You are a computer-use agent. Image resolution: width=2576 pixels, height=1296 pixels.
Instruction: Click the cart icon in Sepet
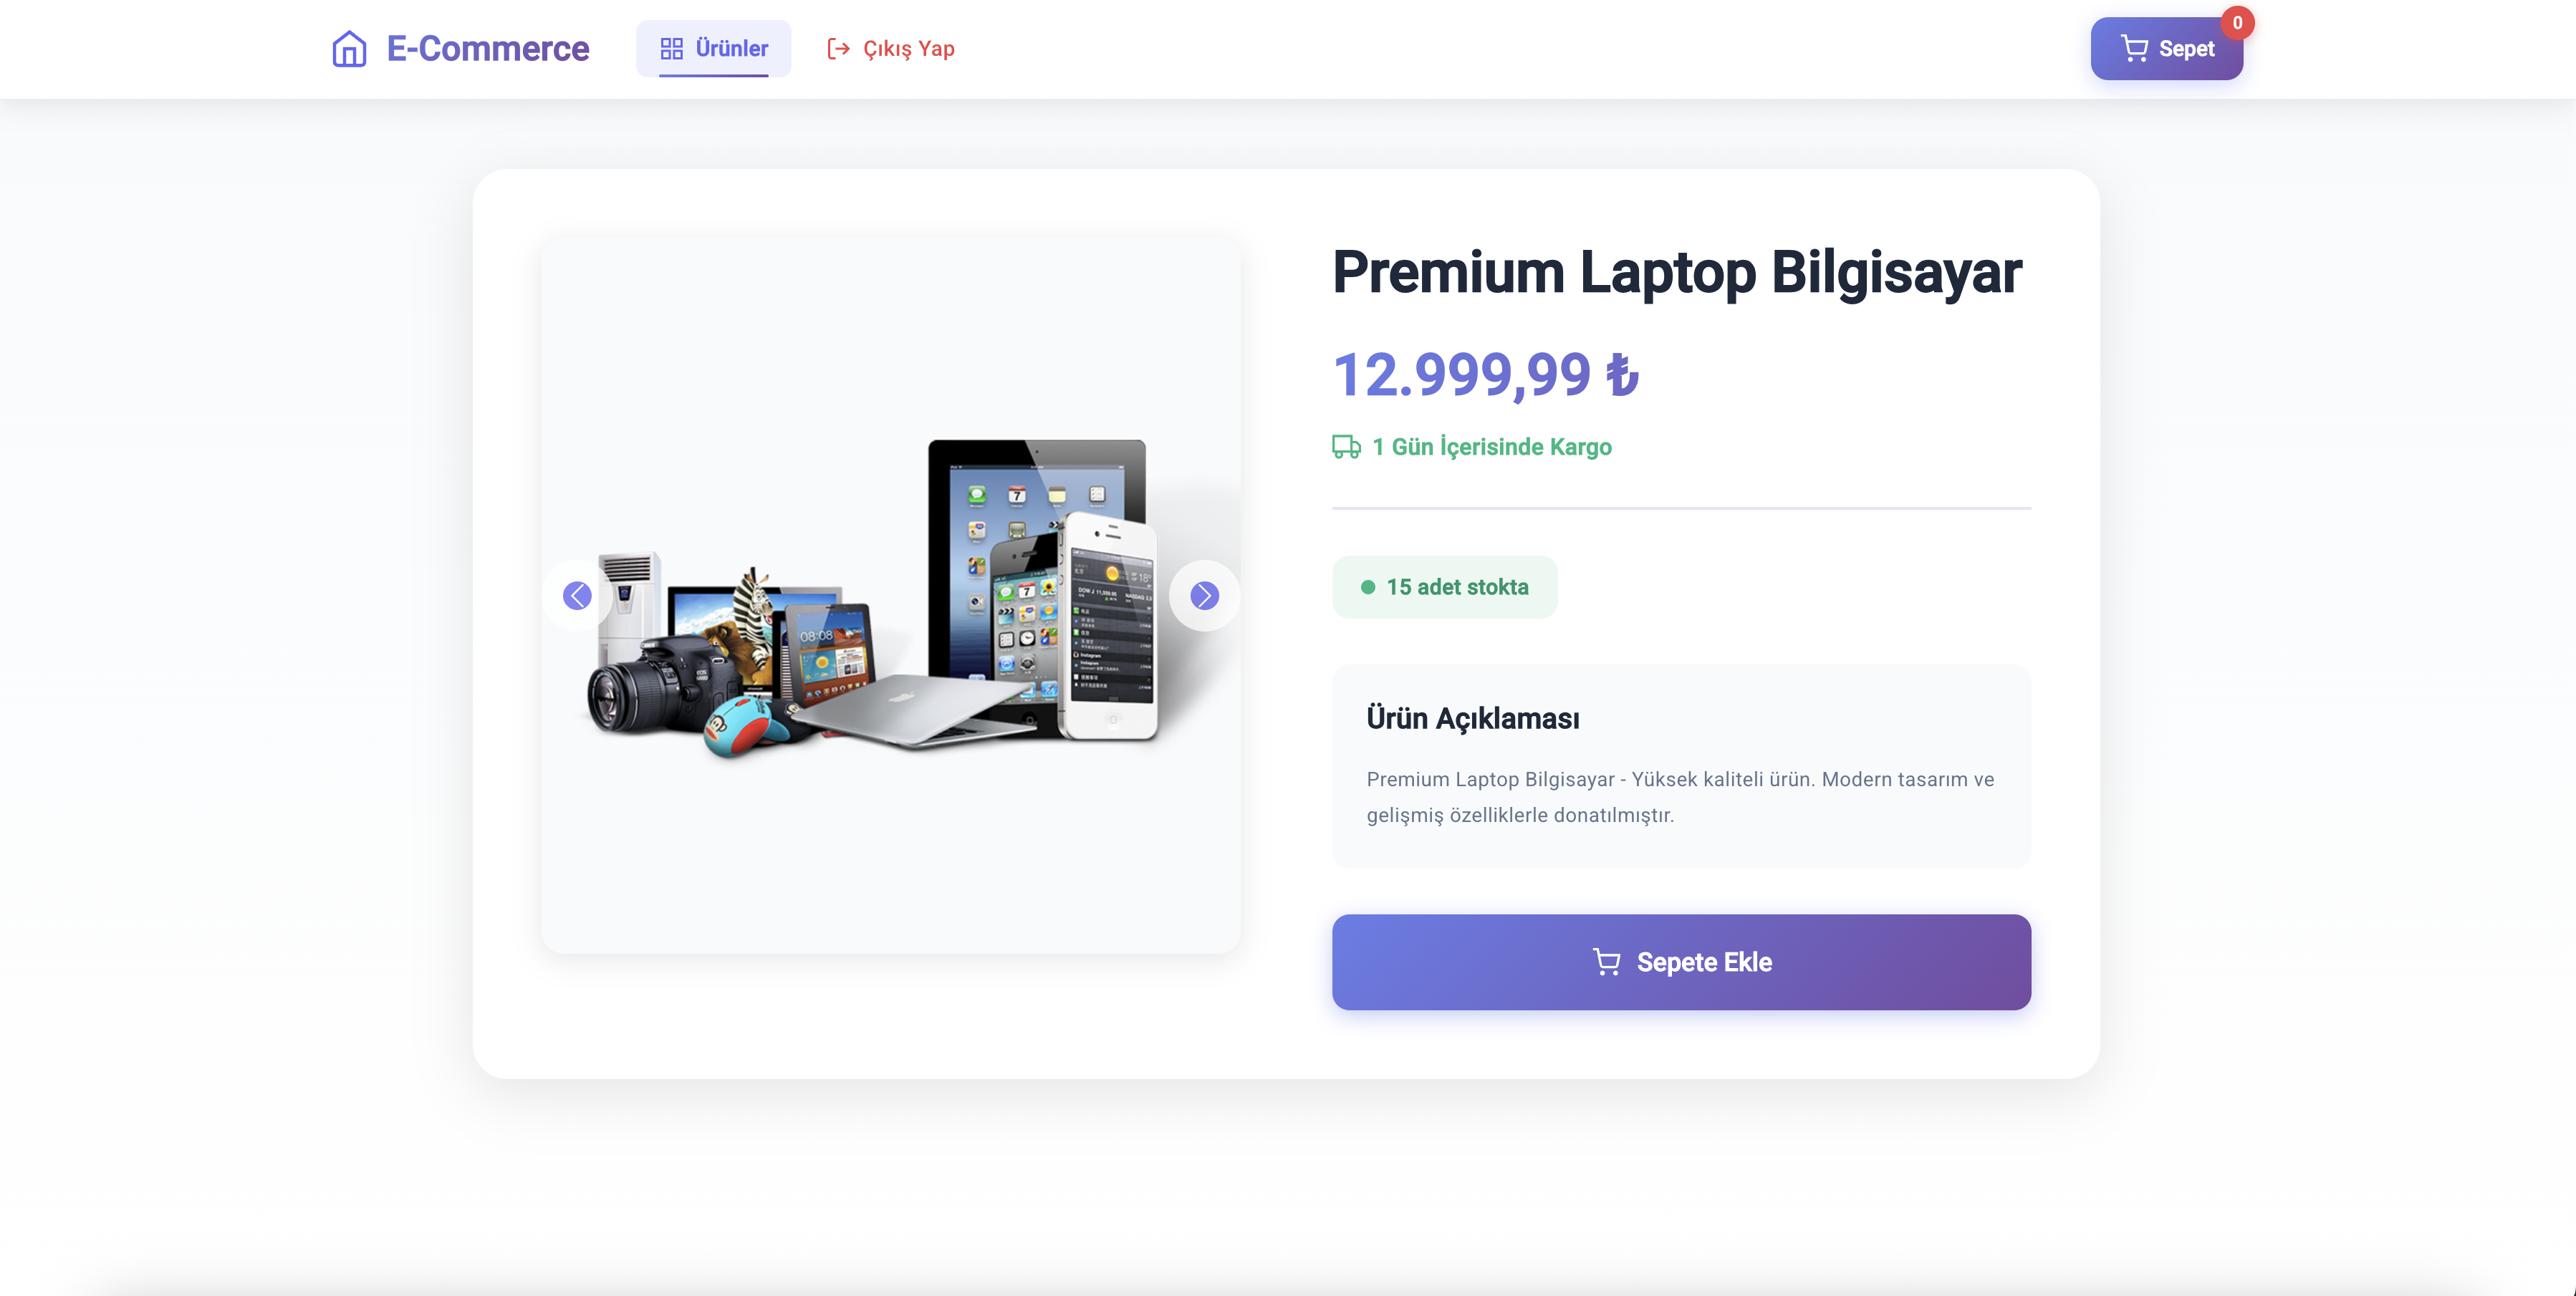(x=2134, y=48)
